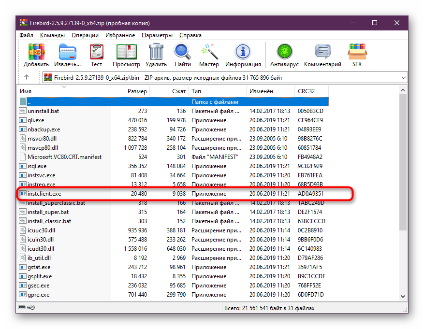The height and width of the screenshot is (329, 424).
Task: Open the Найти (Find) magnifier tool
Action: [183, 52]
